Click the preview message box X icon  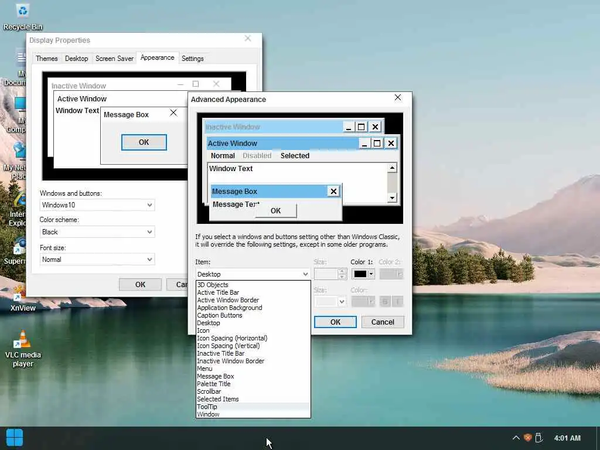coord(333,192)
